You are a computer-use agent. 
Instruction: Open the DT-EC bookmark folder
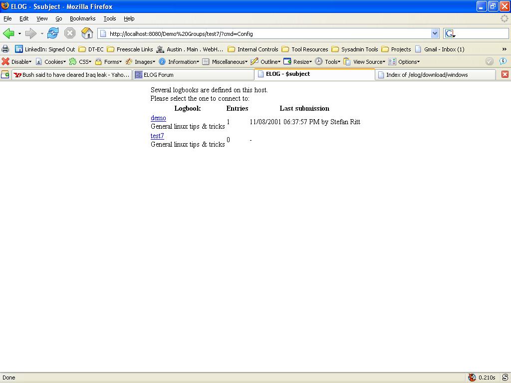91,49
